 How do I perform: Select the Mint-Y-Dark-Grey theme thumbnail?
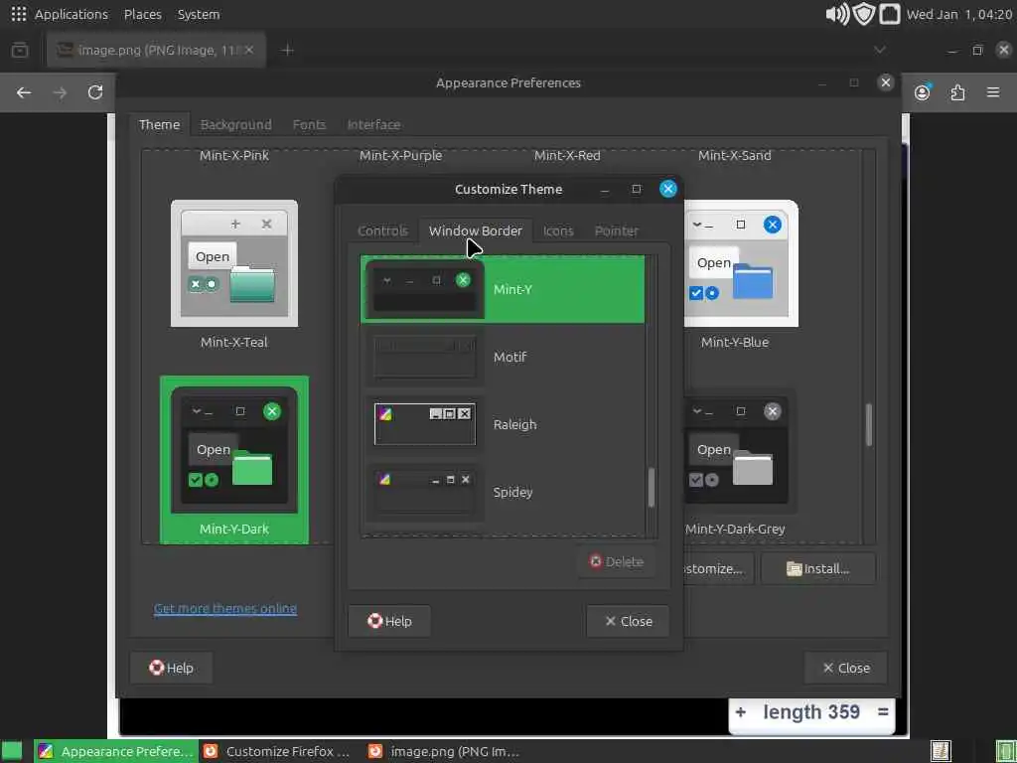pyautogui.click(x=741, y=450)
